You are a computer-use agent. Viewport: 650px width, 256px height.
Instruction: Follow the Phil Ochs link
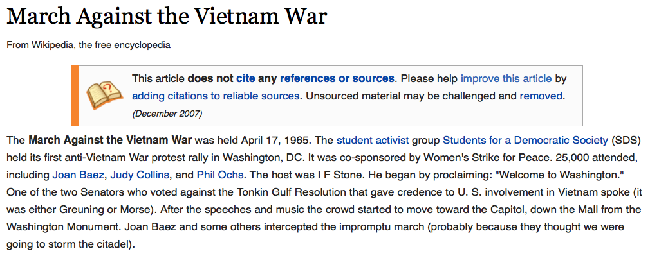pyautogui.click(x=219, y=175)
